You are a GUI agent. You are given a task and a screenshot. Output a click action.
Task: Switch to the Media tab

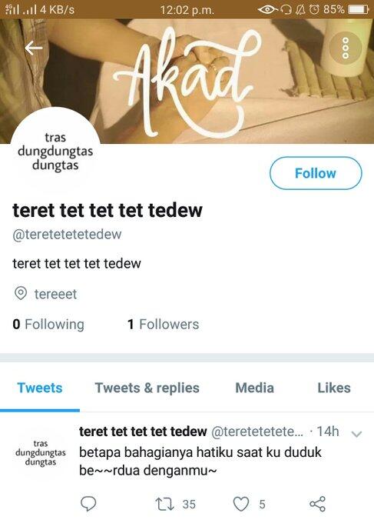pyautogui.click(x=255, y=388)
